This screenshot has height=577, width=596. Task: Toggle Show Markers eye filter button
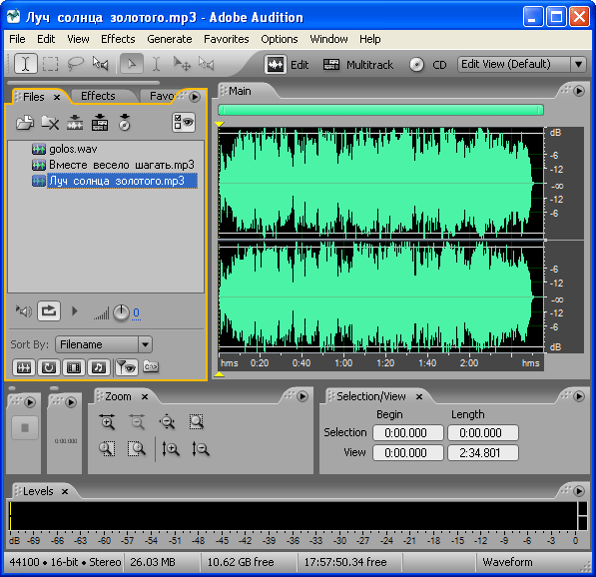click(127, 367)
